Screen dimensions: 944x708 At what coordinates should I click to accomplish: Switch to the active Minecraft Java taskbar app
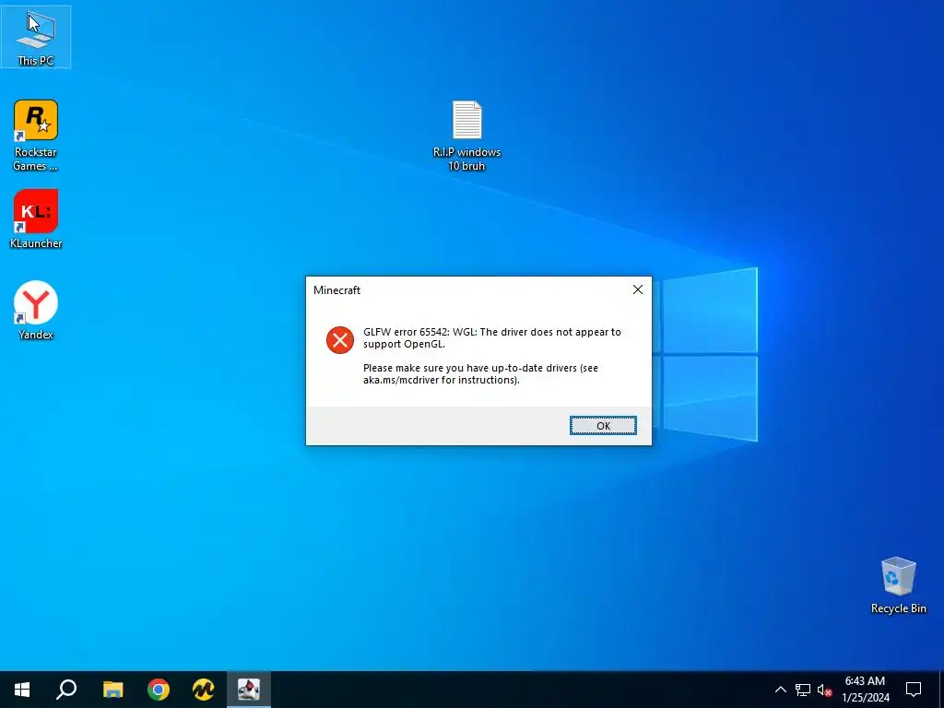pos(249,690)
